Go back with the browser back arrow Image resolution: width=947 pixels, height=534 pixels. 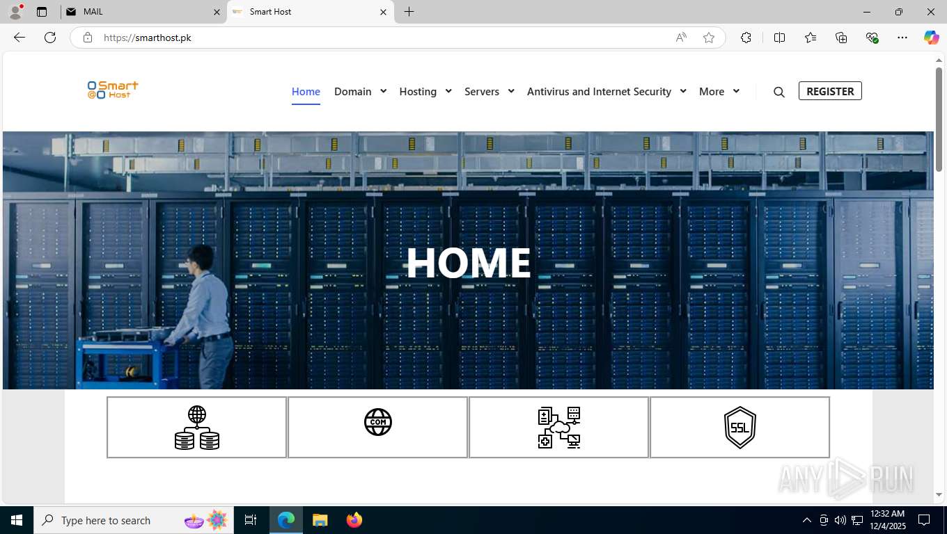tap(19, 38)
